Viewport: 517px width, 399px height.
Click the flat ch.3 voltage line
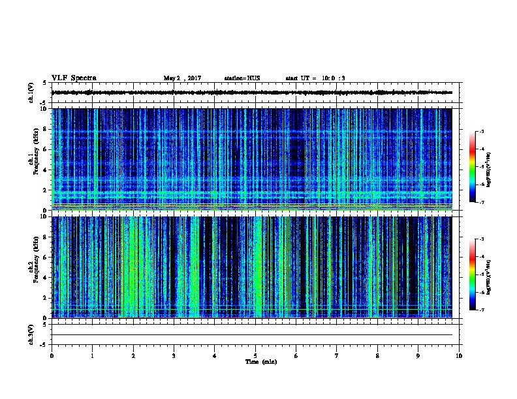click(252, 335)
